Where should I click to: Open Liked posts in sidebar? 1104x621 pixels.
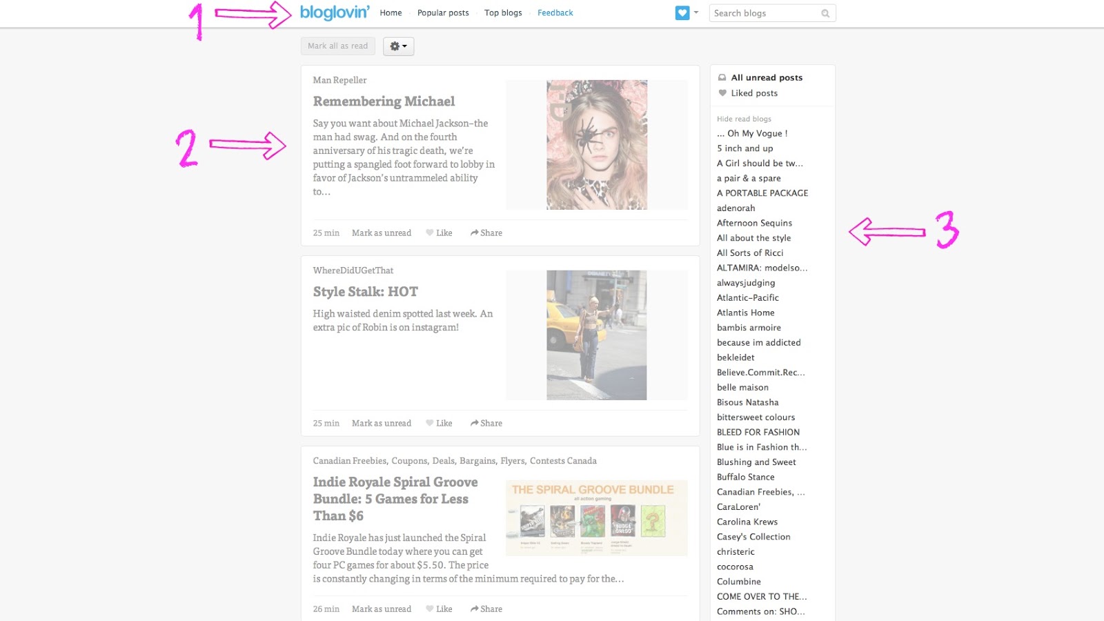click(x=754, y=93)
